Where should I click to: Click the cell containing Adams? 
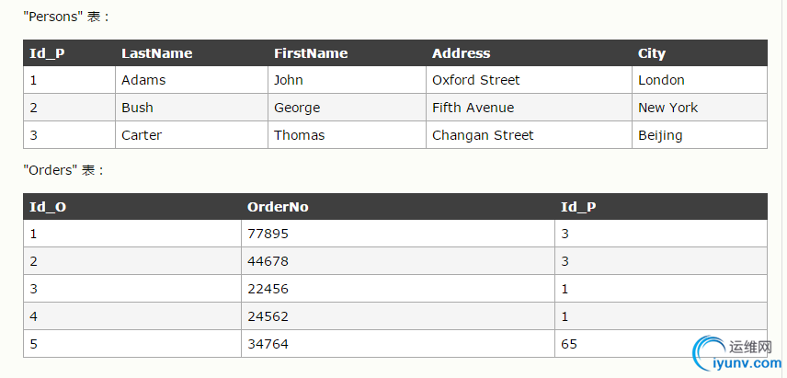(x=143, y=80)
